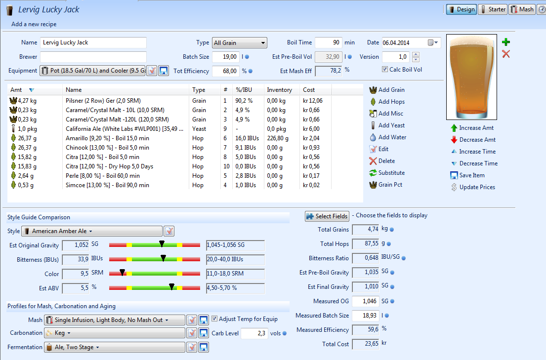Click the Add Hops icon

[x=373, y=102]
